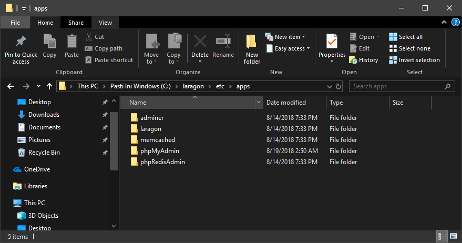Click navigation pane scroll down arrow
The width and height of the screenshot is (462, 243).
point(114,226)
